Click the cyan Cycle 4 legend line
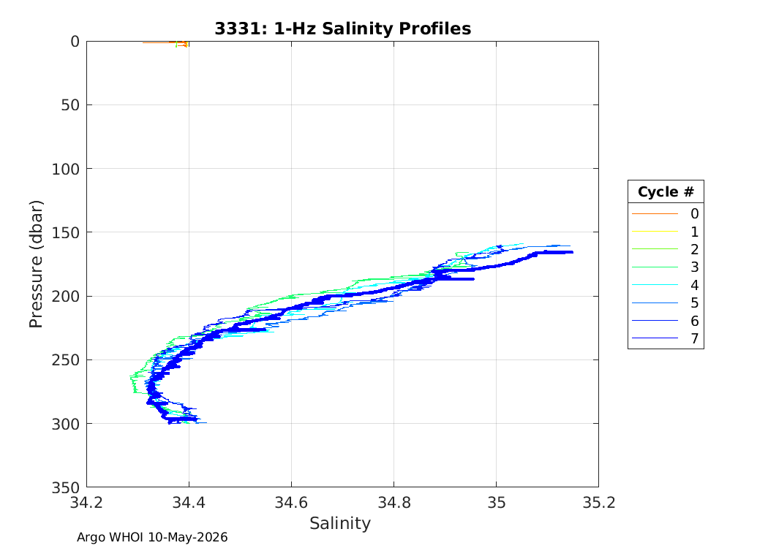This screenshot has height=548, width=768. pyautogui.click(x=655, y=285)
